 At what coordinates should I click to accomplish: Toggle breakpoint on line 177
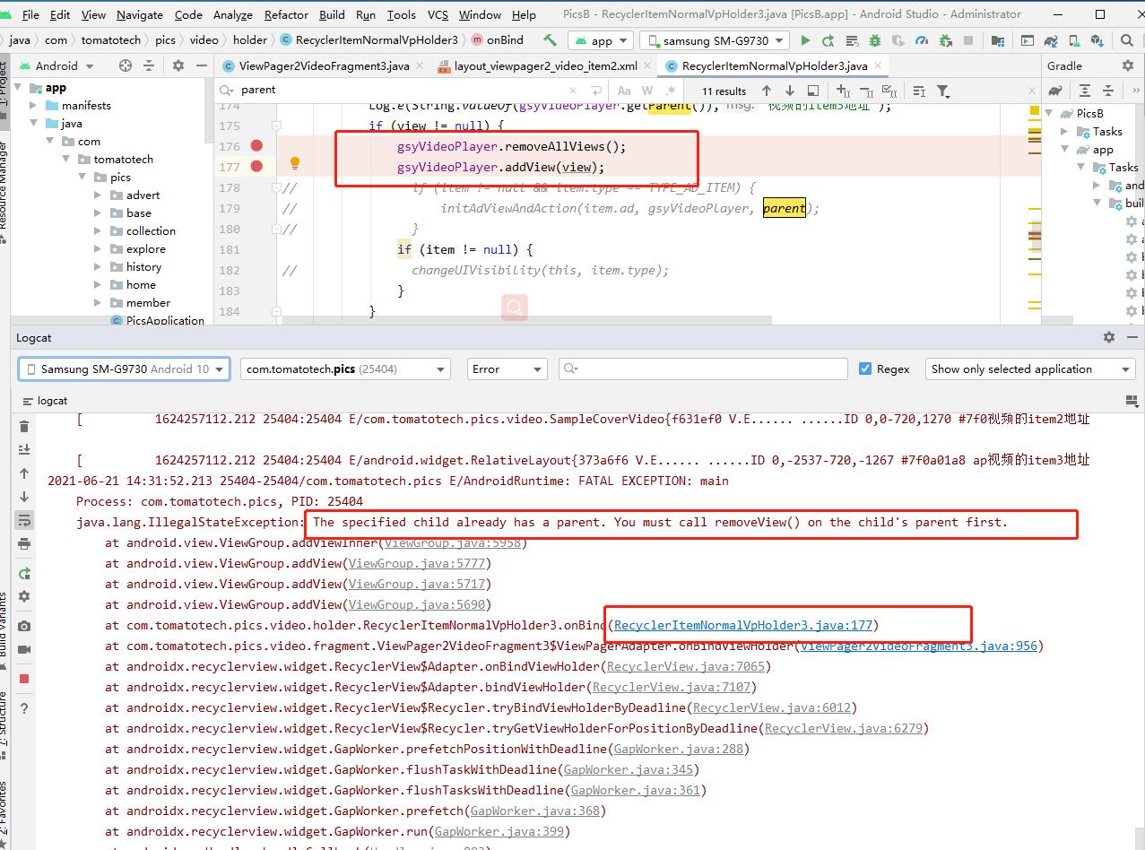(257, 166)
